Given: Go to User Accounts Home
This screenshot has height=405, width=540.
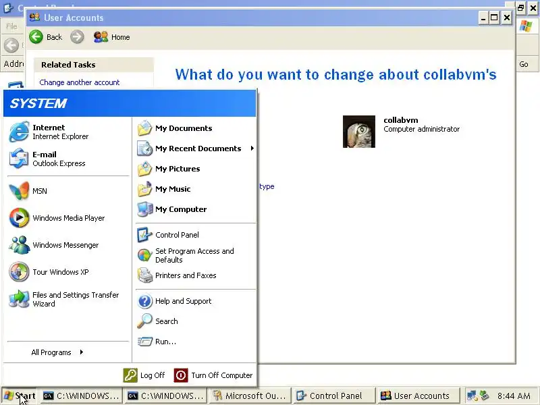Looking at the screenshot, I should pos(111,37).
